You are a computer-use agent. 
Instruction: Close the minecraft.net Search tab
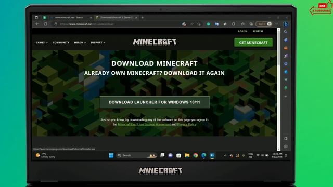[x=91, y=17]
